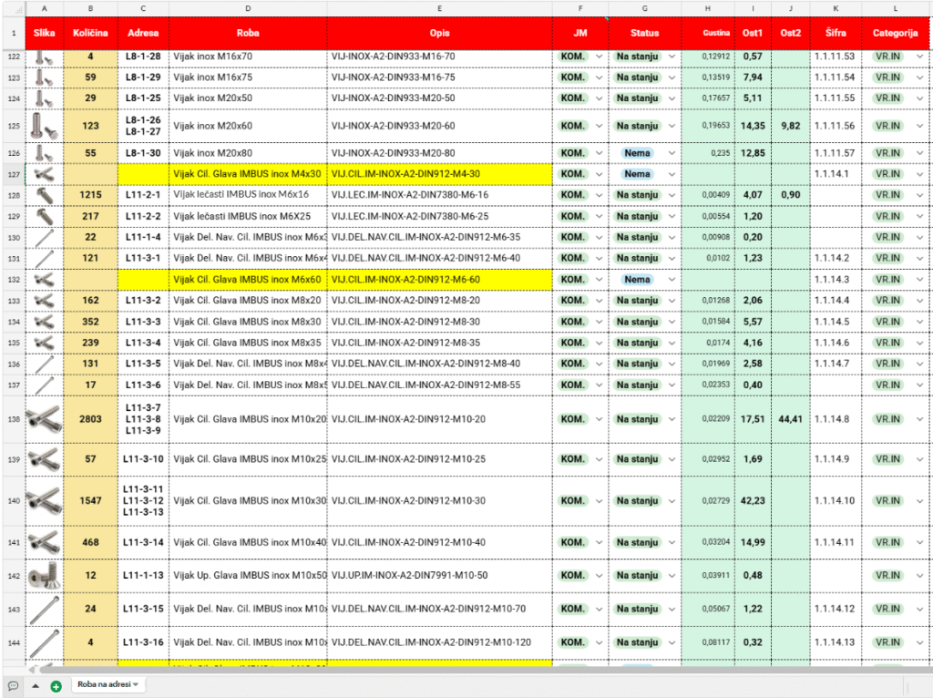Click the upward triangle sheet navigation icon
This screenshot has width=933, height=698.
[36, 685]
